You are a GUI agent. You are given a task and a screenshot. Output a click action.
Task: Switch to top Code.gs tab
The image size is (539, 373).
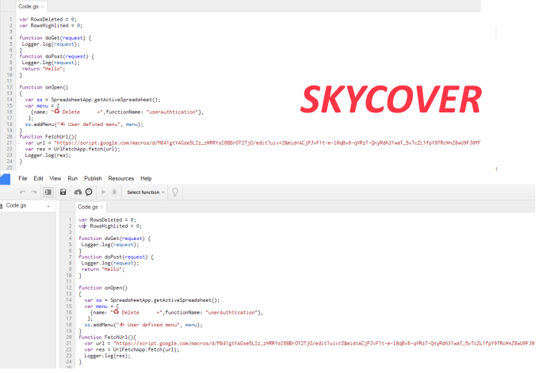click(29, 6)
